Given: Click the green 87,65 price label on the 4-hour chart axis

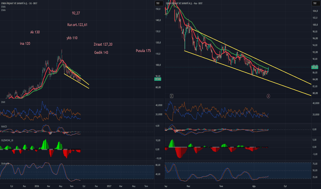Looking at the screenshot, I should 315,67.
